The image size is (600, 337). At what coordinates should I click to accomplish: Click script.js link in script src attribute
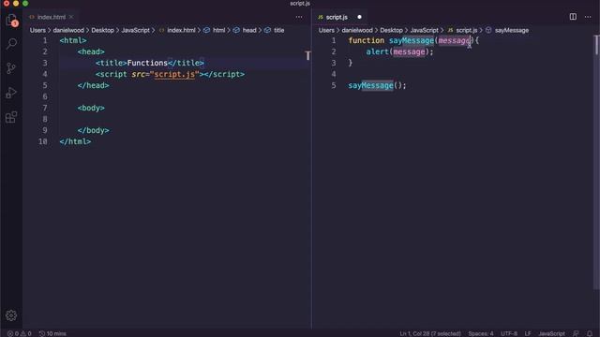[174, 74]
